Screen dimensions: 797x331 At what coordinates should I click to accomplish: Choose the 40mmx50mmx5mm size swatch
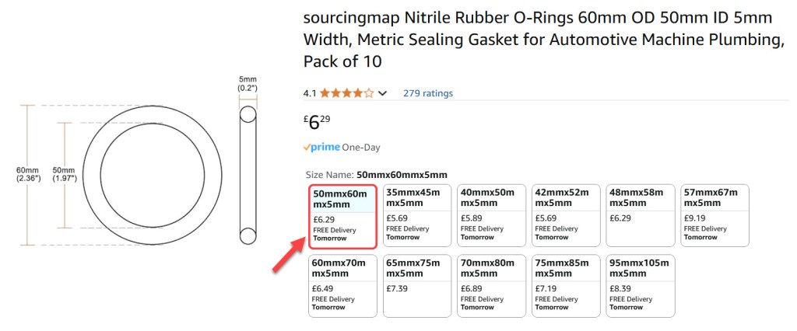492,215
